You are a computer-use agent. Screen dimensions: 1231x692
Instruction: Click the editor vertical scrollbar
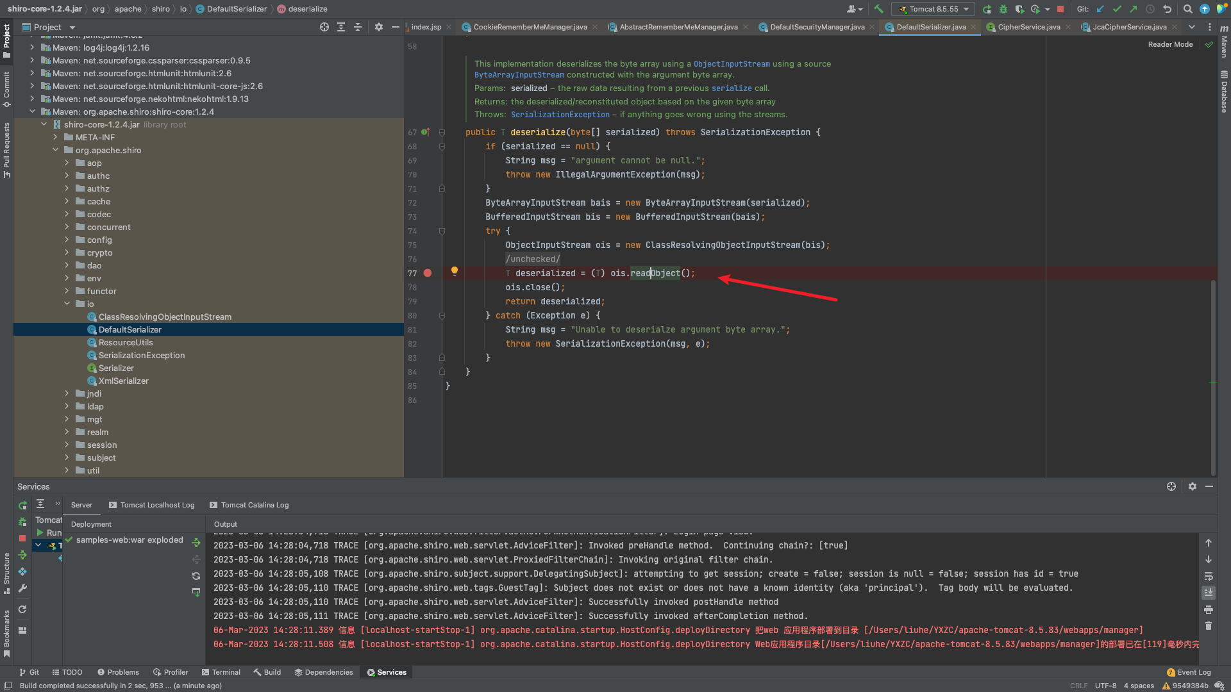coord(1213,378)
